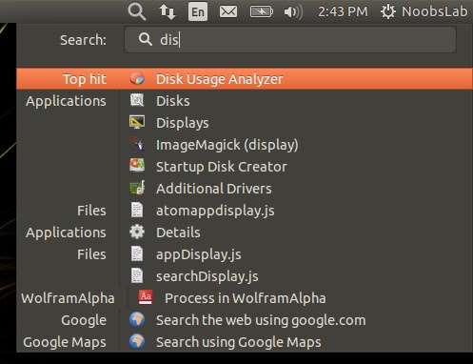This screenshot has height=364, width=473.
Task: Click the appDisplay.js document icon
Action: coord(137,253)
